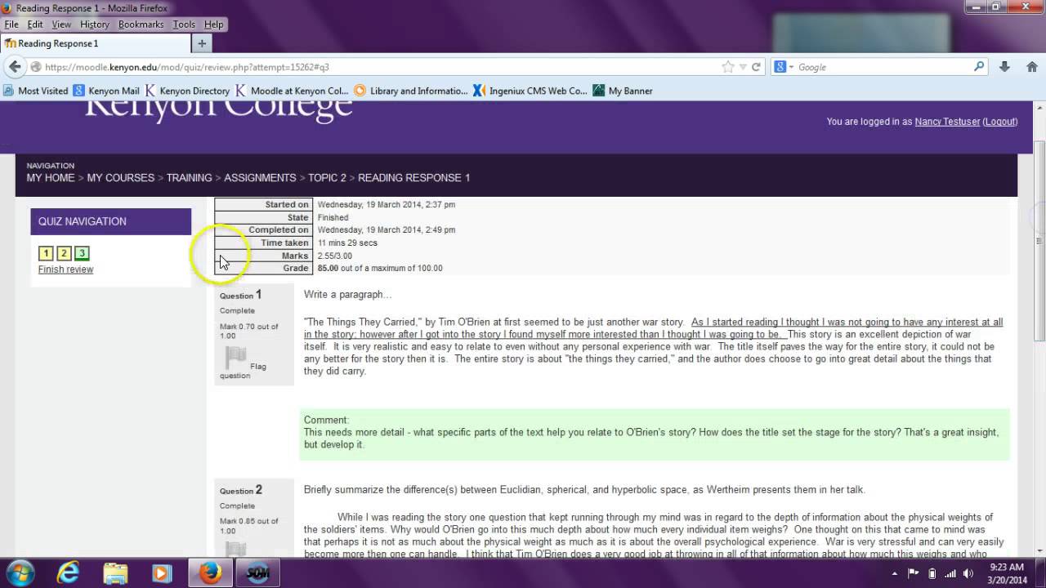Open the File menu
1046x588 pixels.
(x=11, y=24)
